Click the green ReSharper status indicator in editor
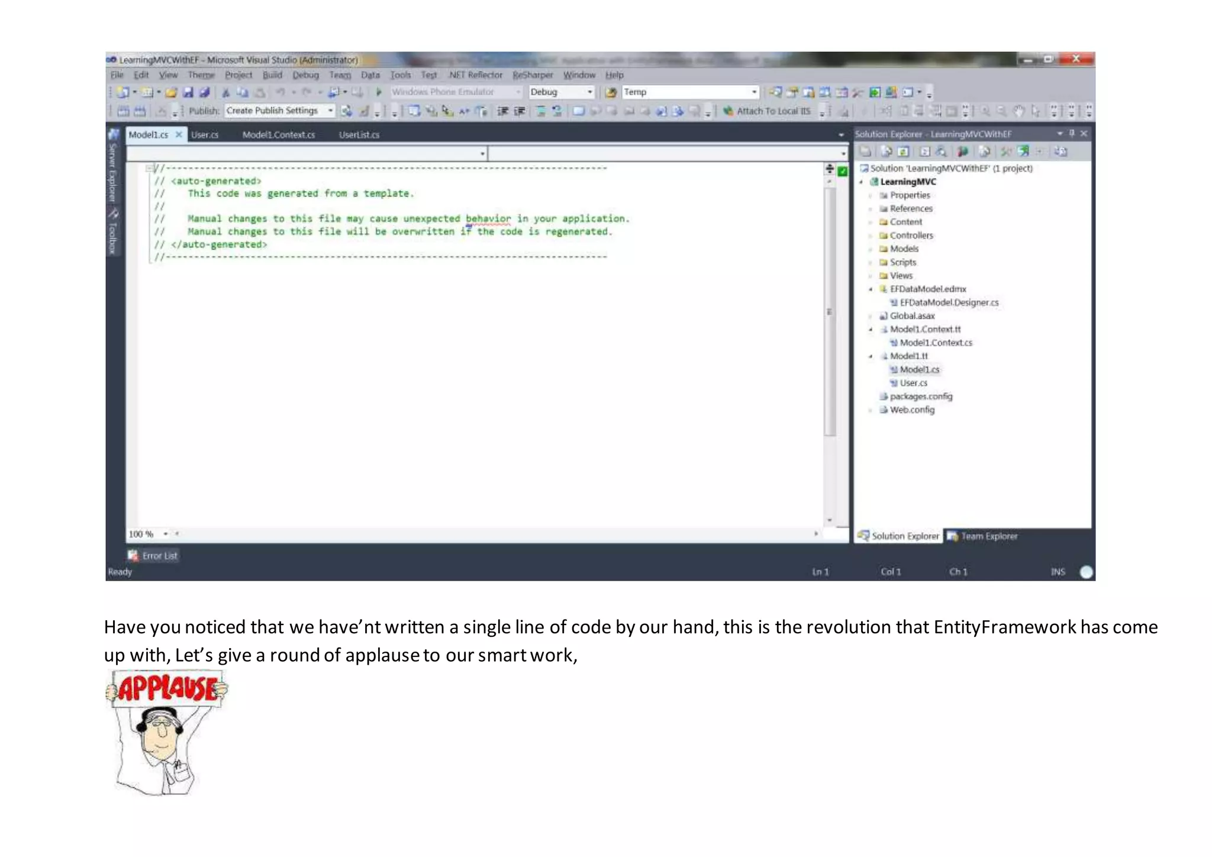 (x=843, y=171)
